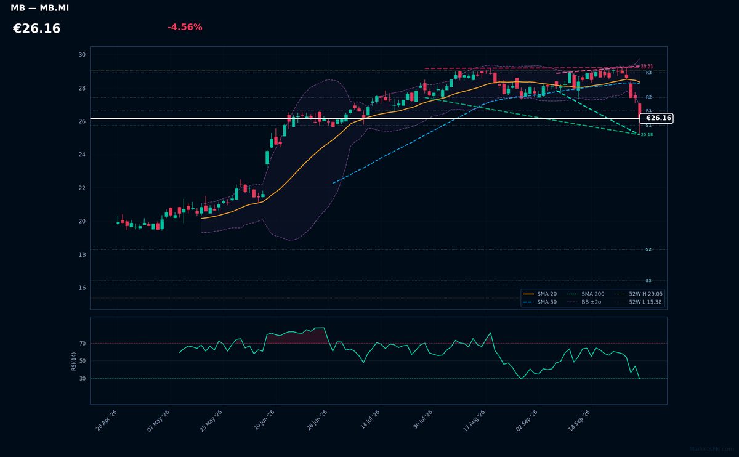Click the -4.56% change value
This screenshot has width=739, height=457.
(185, 27)
